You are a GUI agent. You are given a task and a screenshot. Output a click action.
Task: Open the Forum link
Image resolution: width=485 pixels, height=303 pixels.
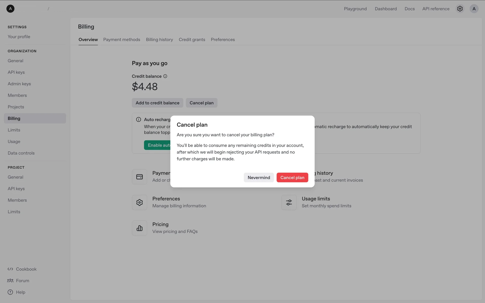[22, 281]
